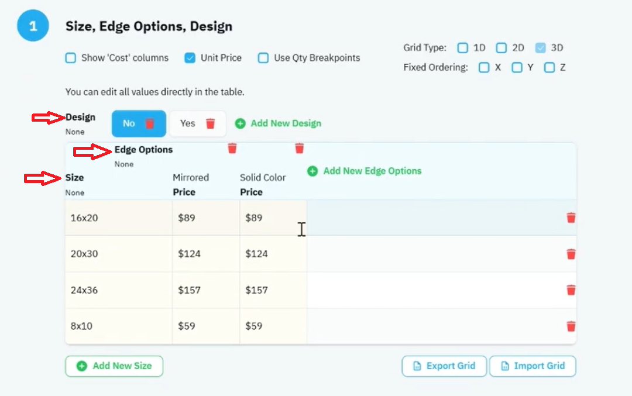Edit the Mirrored $124 price cell
632x396 pixels.
tap(206, 254)
